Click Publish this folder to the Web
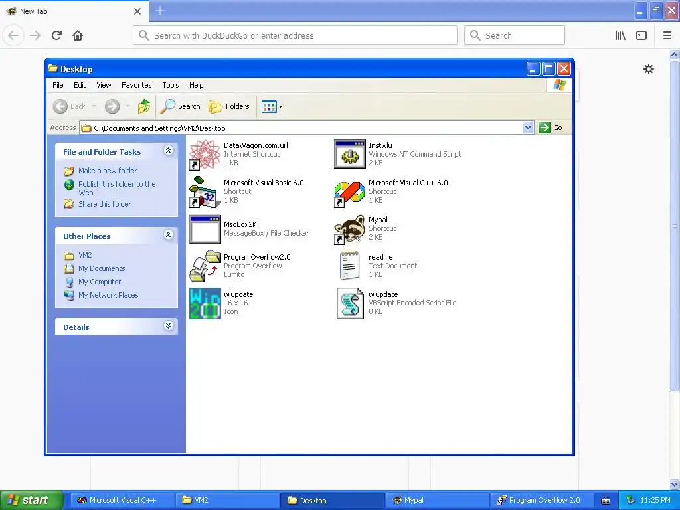Viewport: 680px width, 510px height. click(x=117, y=188)
